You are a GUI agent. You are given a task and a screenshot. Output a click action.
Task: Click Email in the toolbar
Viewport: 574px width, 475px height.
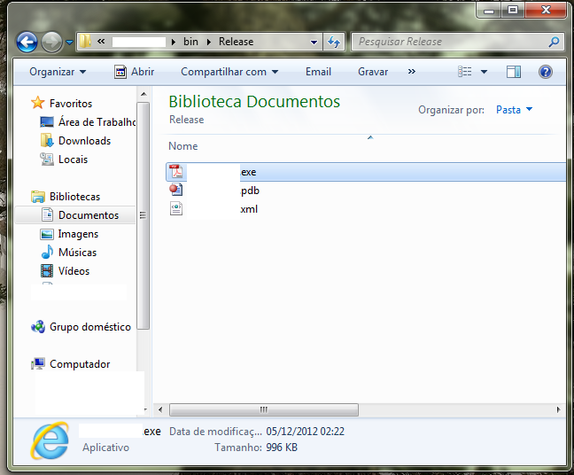pyautogui.click(x=318, y=72)
